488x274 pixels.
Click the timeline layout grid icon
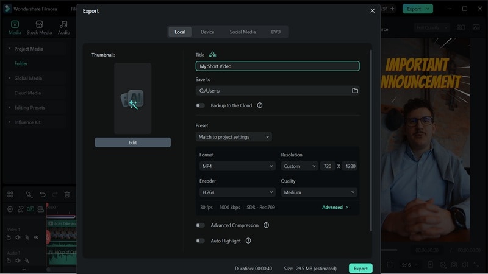(10, 194)
